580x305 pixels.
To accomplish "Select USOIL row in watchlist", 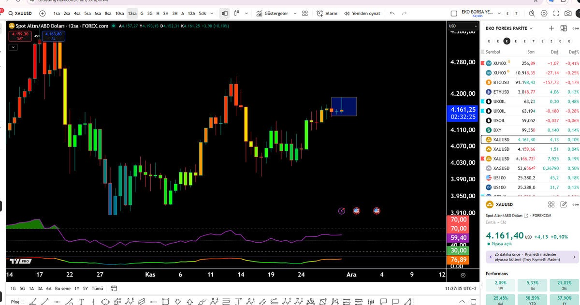I will pyautogui.click(x=530, y=120).
